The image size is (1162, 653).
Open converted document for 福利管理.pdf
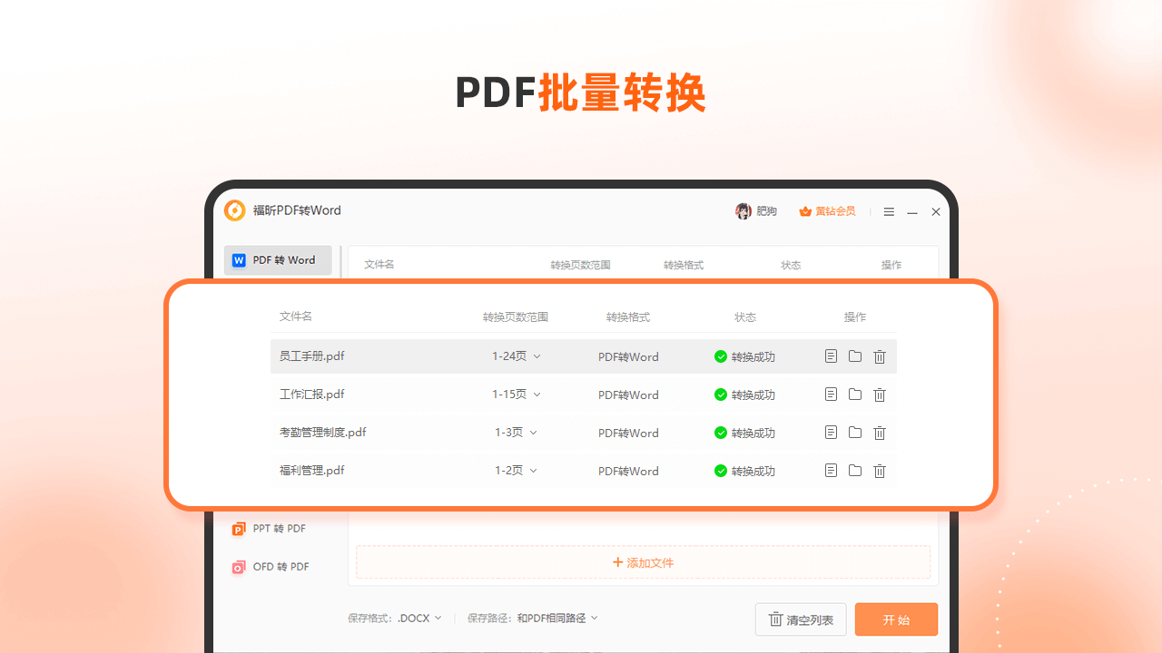click(831, 471)
